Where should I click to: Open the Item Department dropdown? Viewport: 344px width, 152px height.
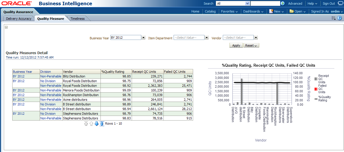(x=207, y=38)
